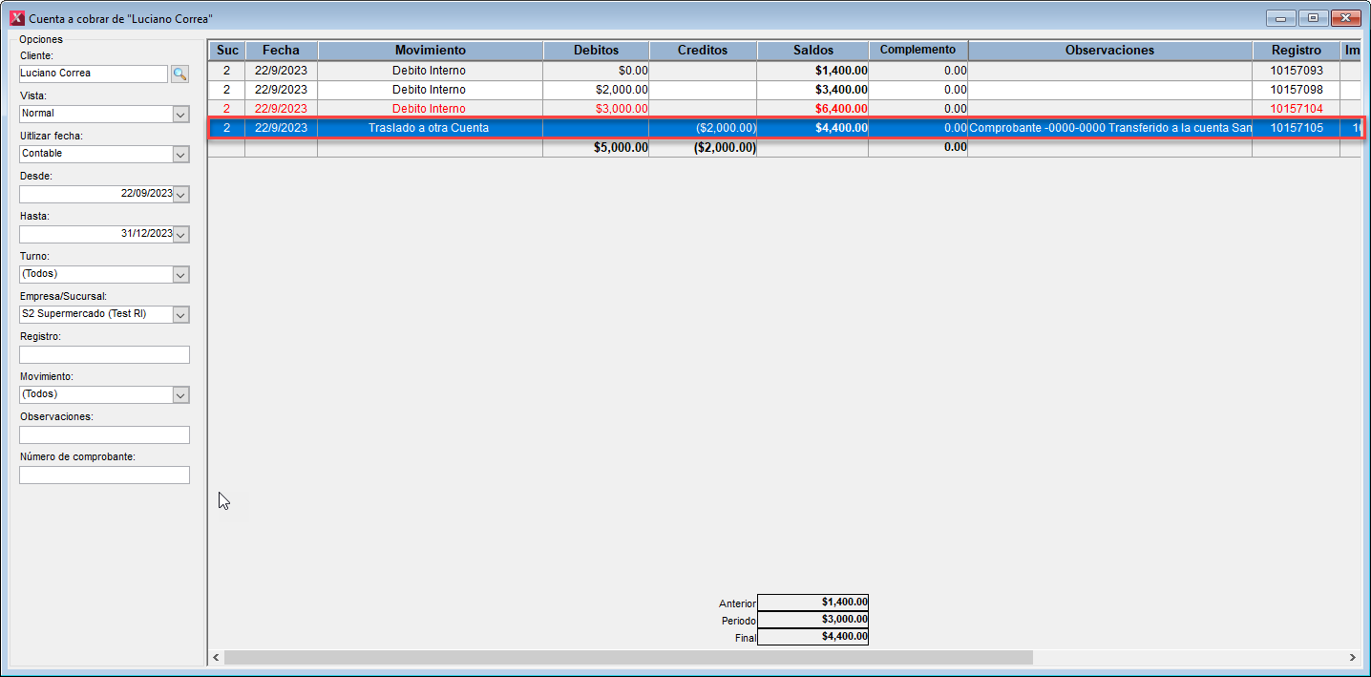Image resolution: width=1371 pixels, height=677 pixels.
Task: Click the client search magnifier icon
Action: (x=179, y=74)
